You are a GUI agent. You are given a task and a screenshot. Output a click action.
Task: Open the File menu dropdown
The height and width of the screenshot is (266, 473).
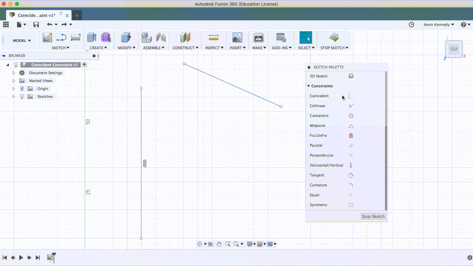pos(21,24)
